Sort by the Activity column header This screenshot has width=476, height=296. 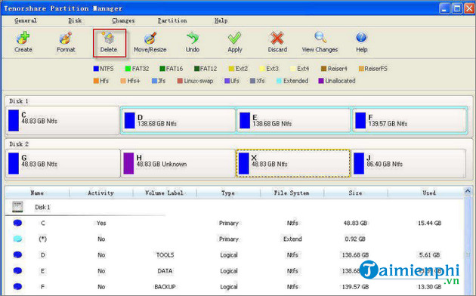(100, 193)
